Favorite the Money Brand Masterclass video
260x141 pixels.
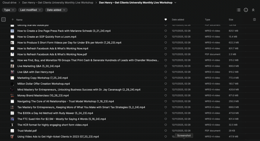(166, 96)
